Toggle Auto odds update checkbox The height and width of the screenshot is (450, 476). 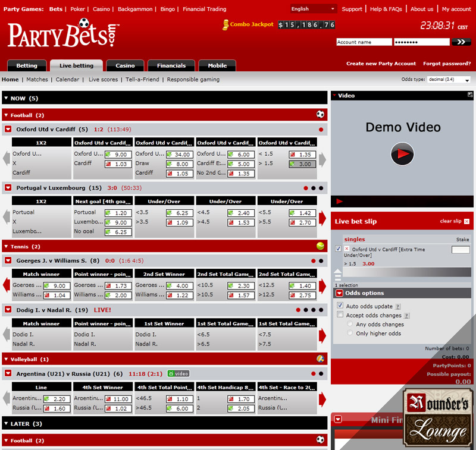click(x=340, y=306)
